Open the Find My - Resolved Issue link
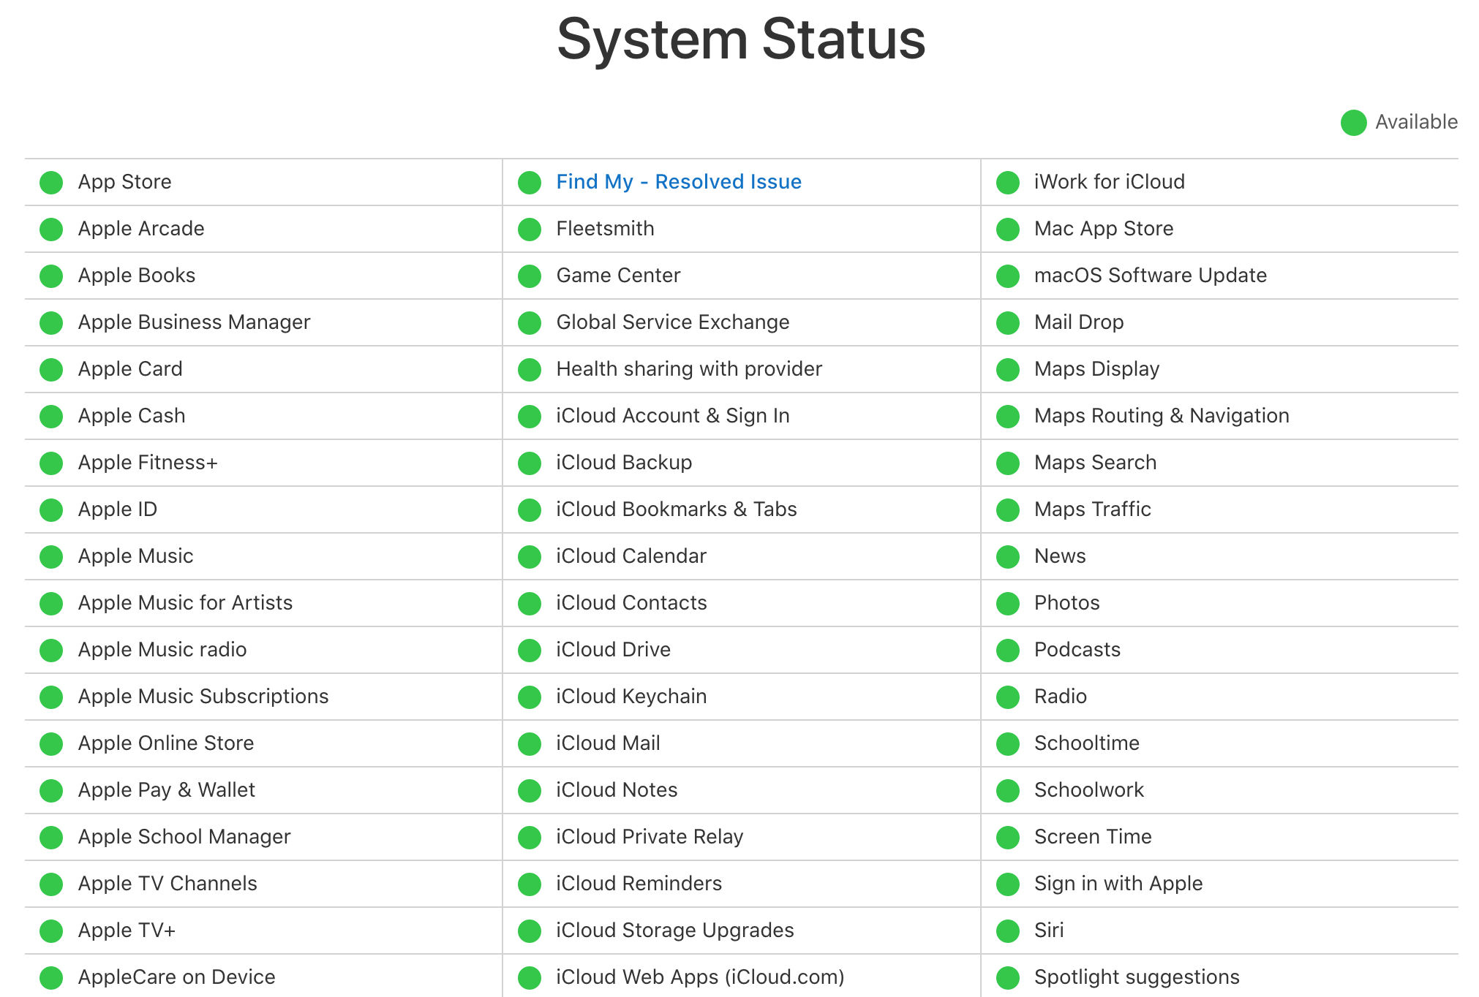This screenshot has width=1479, height=997. coord(678,182)
